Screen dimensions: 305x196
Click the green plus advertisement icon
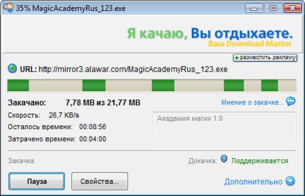coord(237,58)
